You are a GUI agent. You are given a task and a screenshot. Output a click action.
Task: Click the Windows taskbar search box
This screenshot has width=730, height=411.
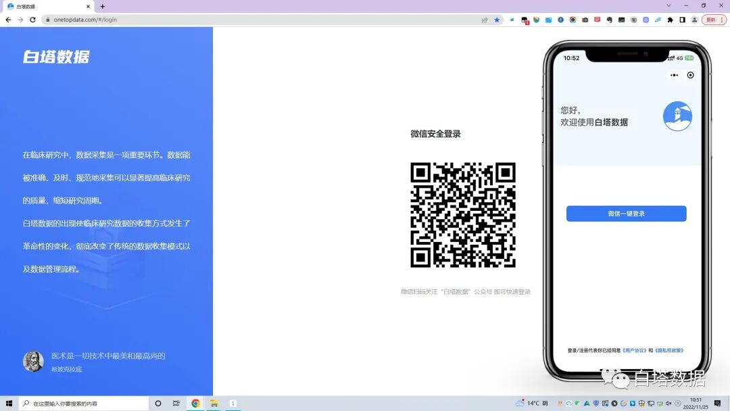click(x=84, y=404)
